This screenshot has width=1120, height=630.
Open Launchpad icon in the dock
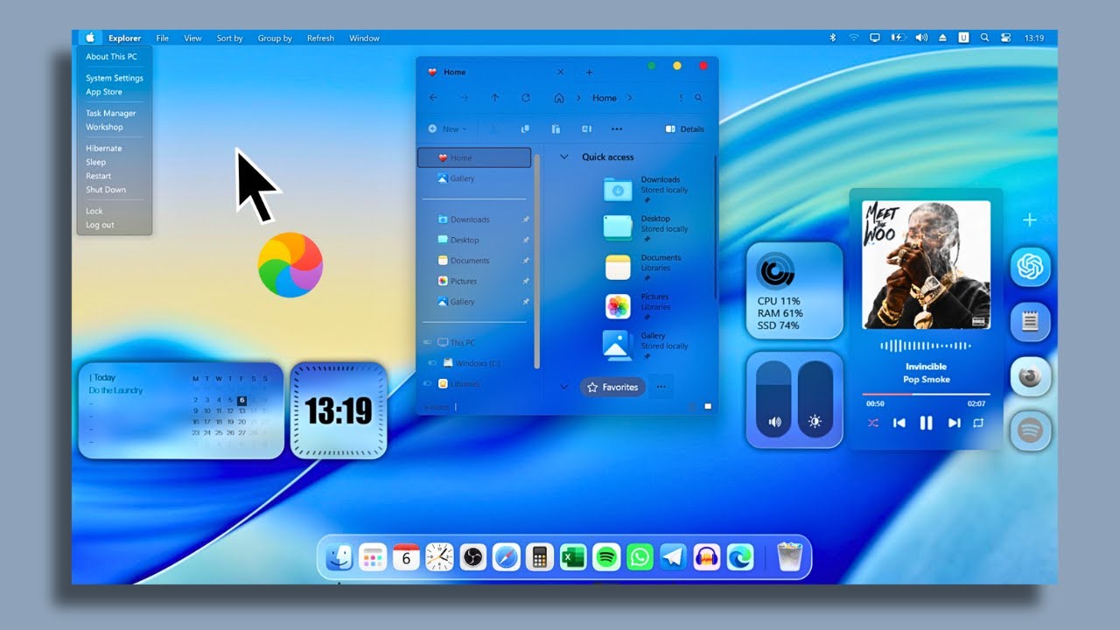click(373, 557)
